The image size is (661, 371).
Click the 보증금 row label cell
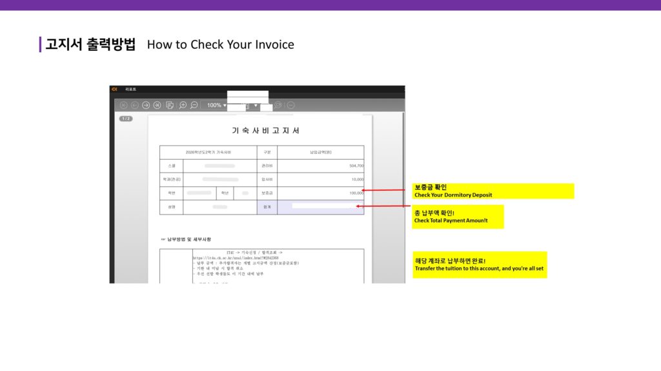(x=267, y=193)
